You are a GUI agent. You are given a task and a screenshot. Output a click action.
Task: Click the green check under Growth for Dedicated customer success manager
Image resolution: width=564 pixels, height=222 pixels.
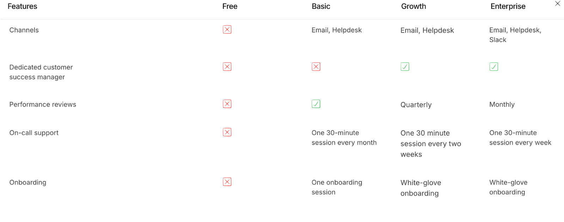pyautogui.click(x=405, y=66)
